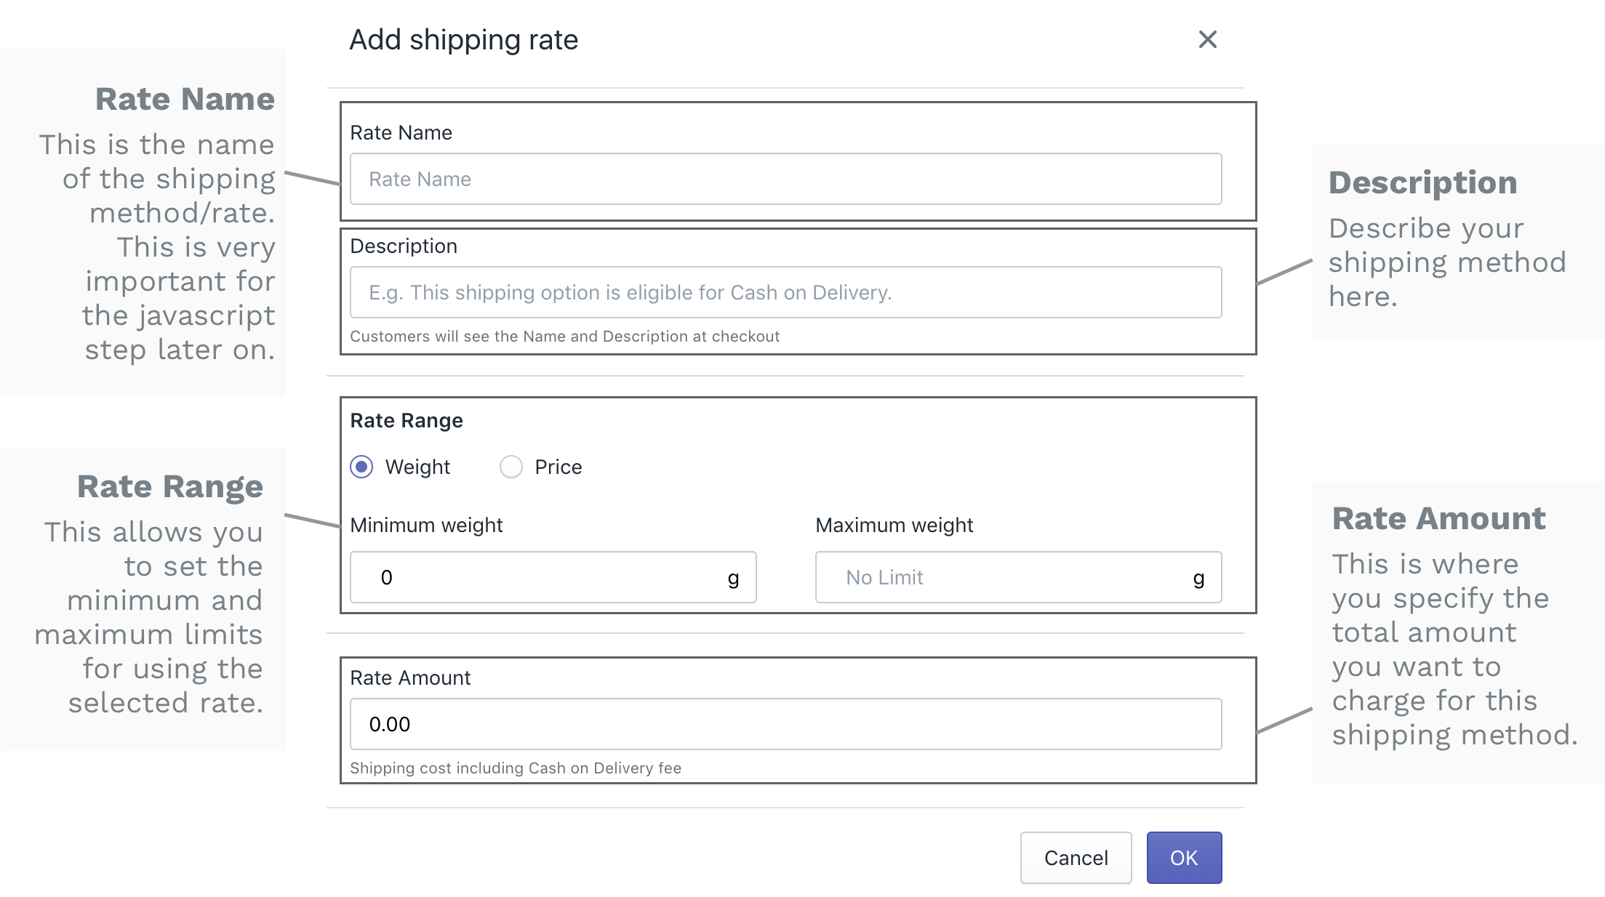Click the Weight radio label text
1605x897 pixels.
(417, 467)
